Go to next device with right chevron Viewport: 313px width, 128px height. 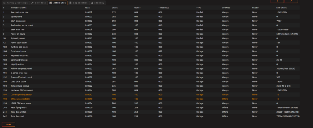[291, 1]
